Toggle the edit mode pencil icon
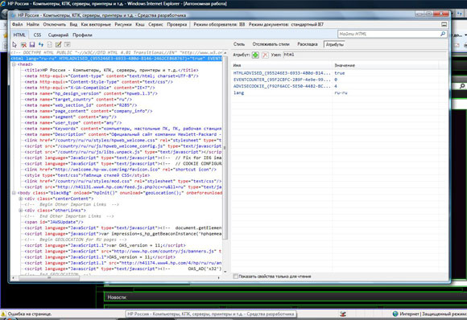This screenshot has height=320, width=467. 58,44
